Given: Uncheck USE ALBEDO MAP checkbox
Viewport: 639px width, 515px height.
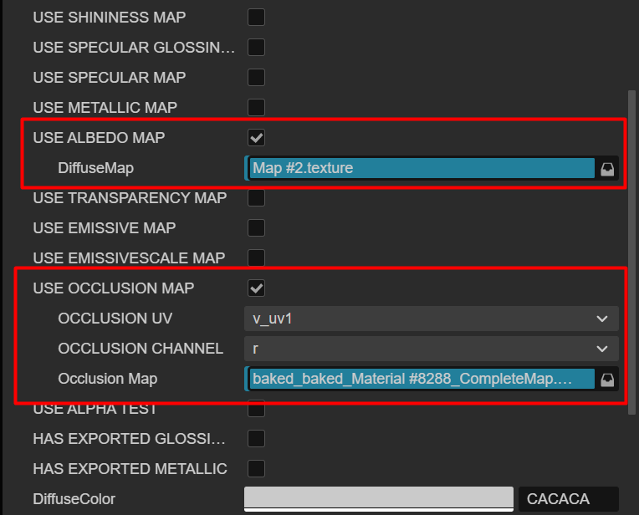Looking at the screenshot, I should (256, 138).
